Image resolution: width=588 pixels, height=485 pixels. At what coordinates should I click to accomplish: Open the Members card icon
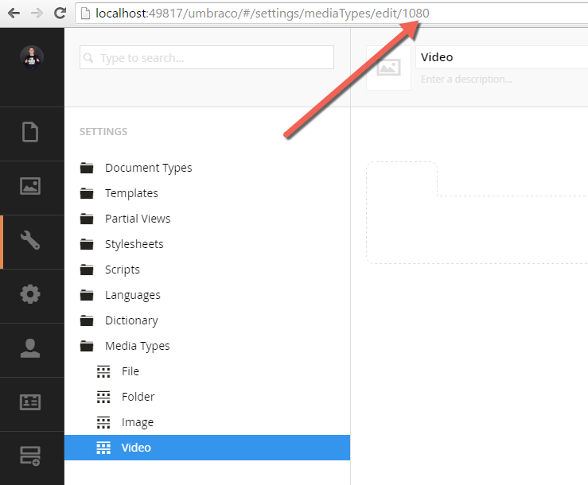click(x=30, y=402)
